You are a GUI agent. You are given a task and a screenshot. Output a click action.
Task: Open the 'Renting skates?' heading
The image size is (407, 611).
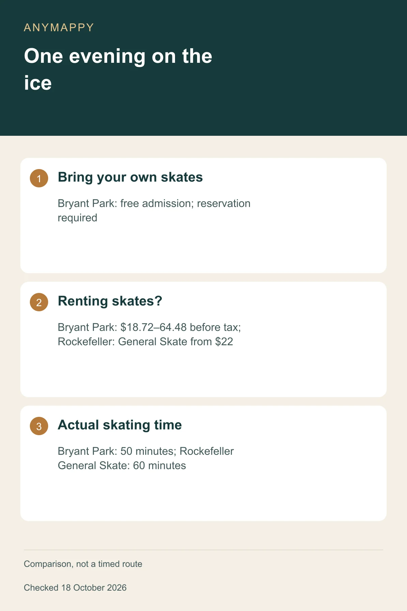110,301
